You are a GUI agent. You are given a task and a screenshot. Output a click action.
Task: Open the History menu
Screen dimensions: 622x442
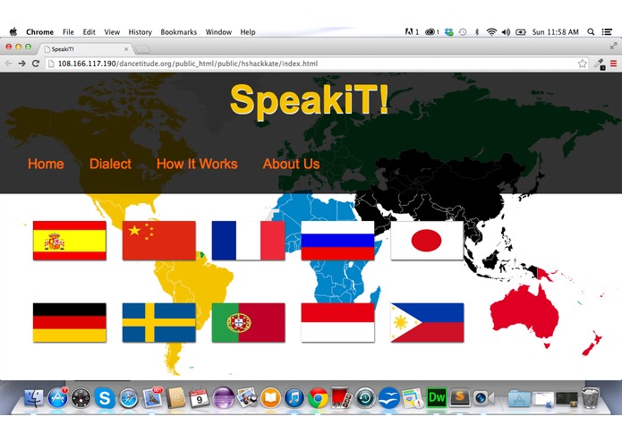[x=140, y=31]
